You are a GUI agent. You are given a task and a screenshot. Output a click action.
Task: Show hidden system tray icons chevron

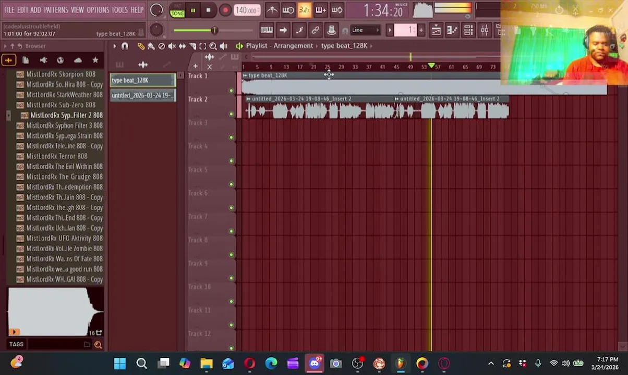coord(491,363)
